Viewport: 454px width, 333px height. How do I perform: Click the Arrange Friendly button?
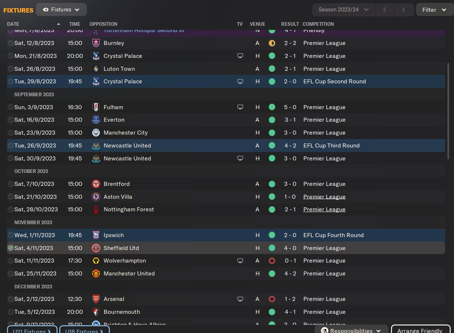(420, 330)
